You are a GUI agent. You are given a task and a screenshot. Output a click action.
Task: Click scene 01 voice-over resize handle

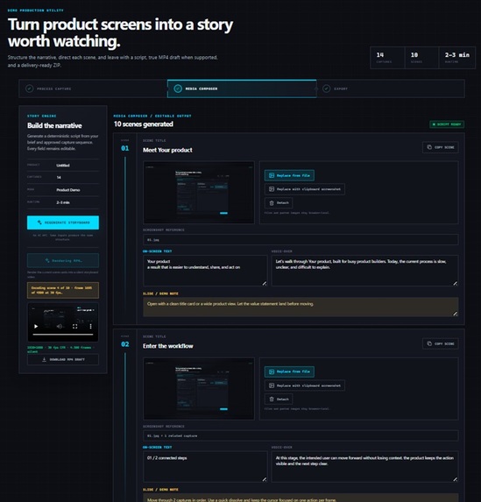tap(456, 283)
